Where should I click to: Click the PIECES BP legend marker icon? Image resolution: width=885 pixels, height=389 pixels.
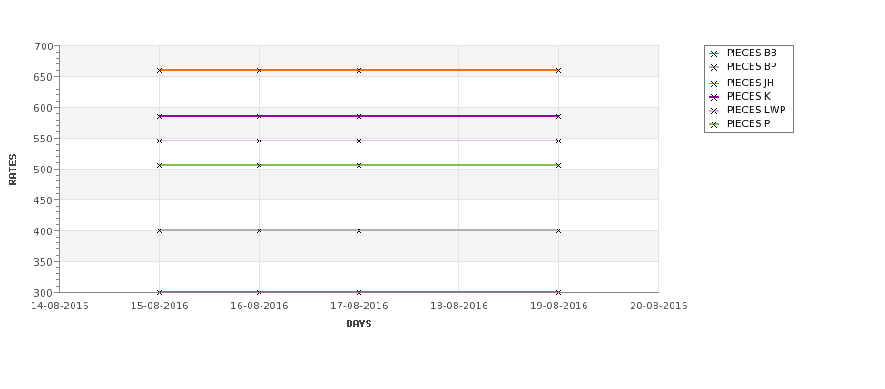pyautogui.click(x=714, y=68)
